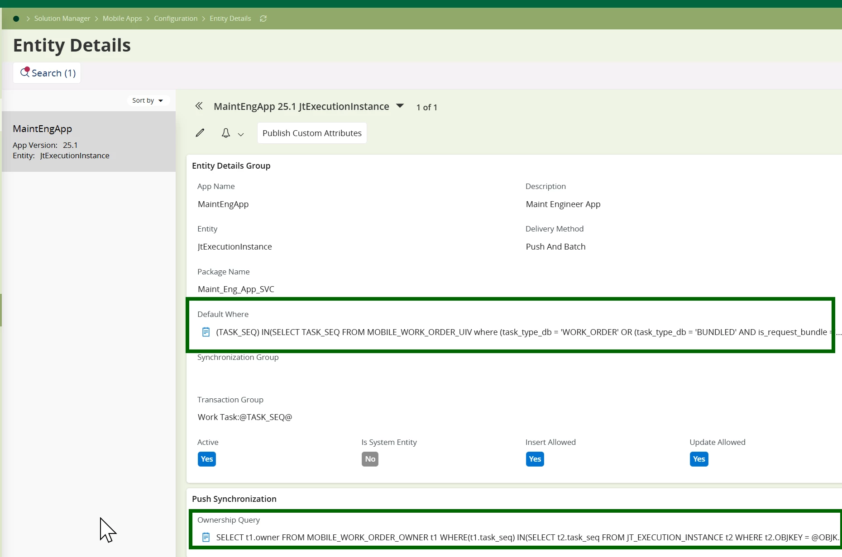The height and width of the screenshot is (557, 842).
Task: Toggle the Insert Allowed Yes badge
Action: 535,459
